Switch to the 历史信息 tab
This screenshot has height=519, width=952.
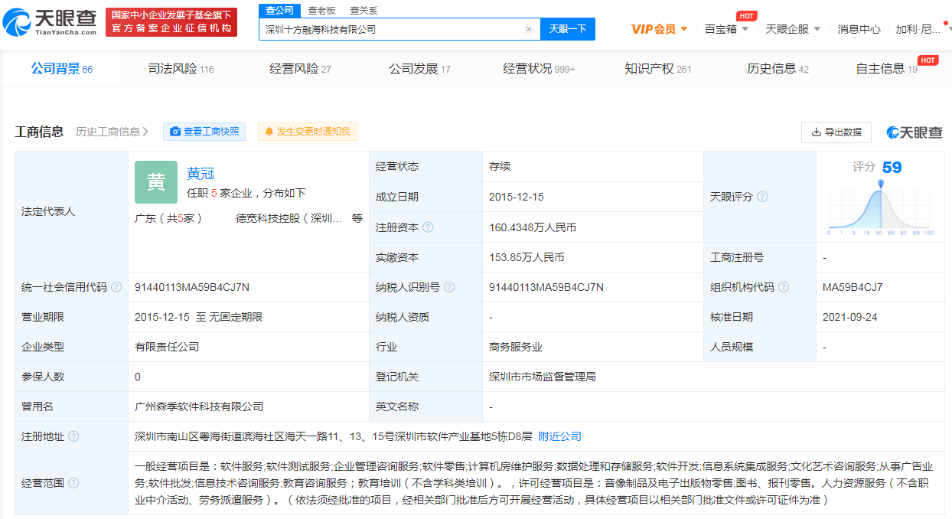pyautogui.click(x=778, y=69)
